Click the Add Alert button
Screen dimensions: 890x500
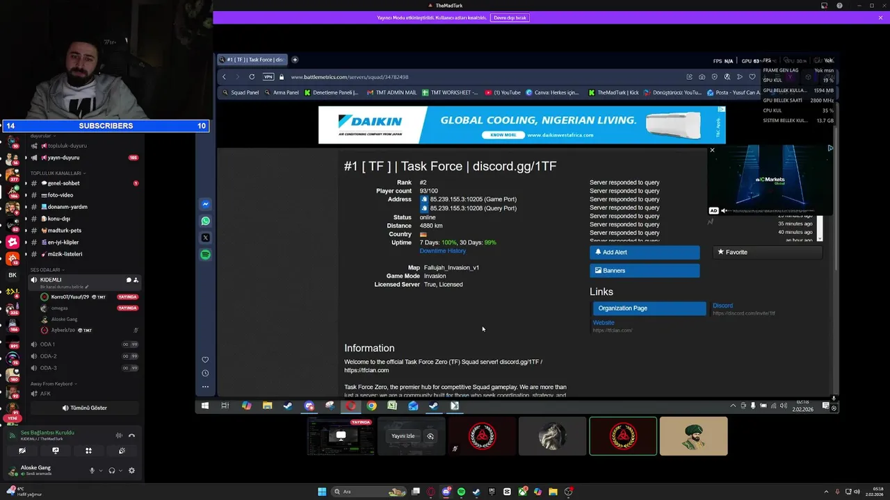[645, 252]
